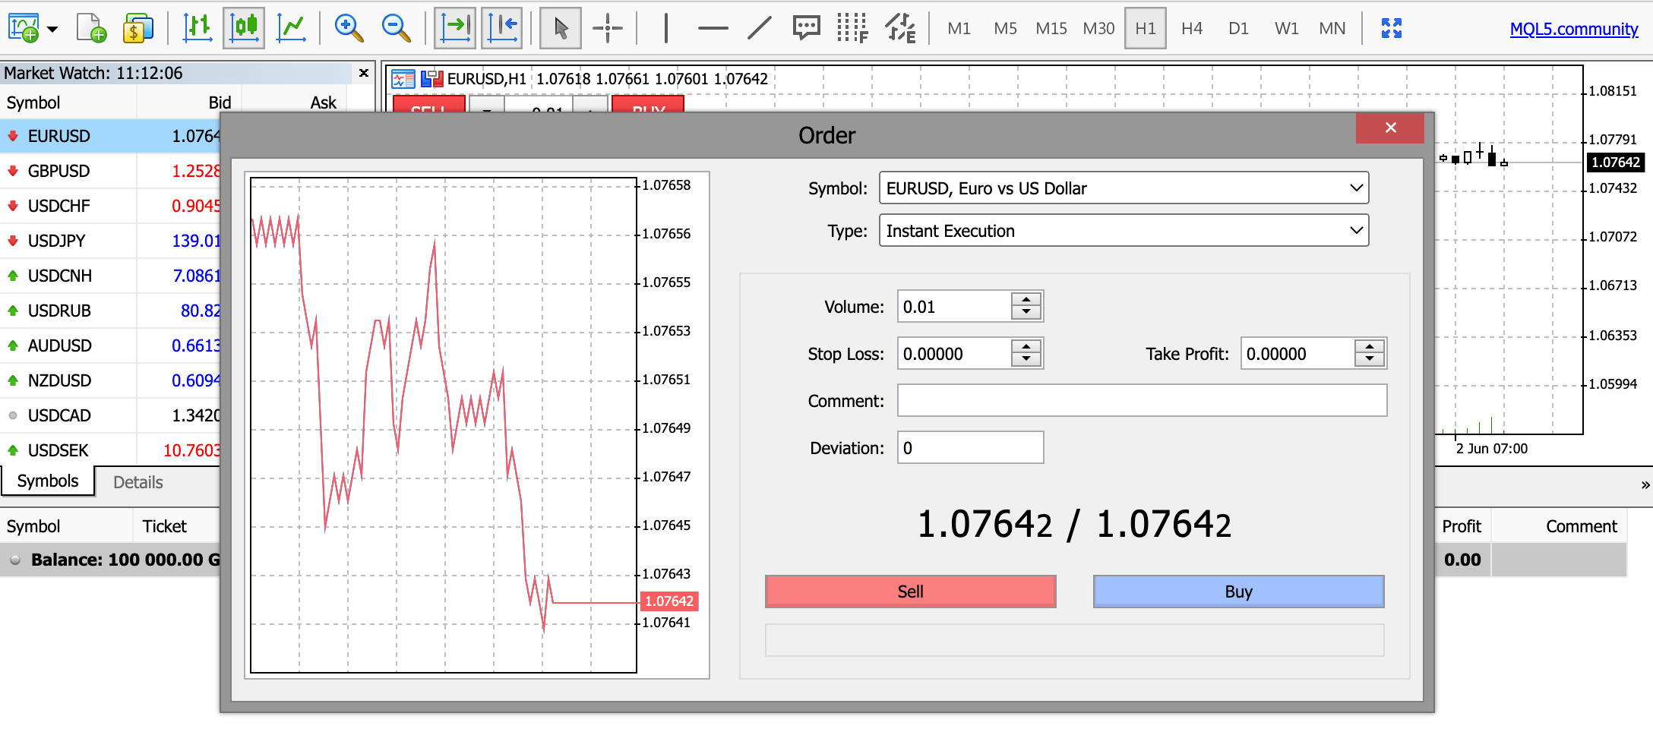The image size is (1653, 732).
Task: Select EURUSD in Market Watch
Action: pyautogui.click(x=110, y=136)
